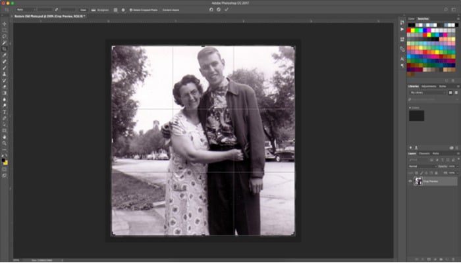Switch to the Styles tab
Image resolution: width=461 pixels, height=263 pixels.
pyautogui.click(x=443, y=86)
